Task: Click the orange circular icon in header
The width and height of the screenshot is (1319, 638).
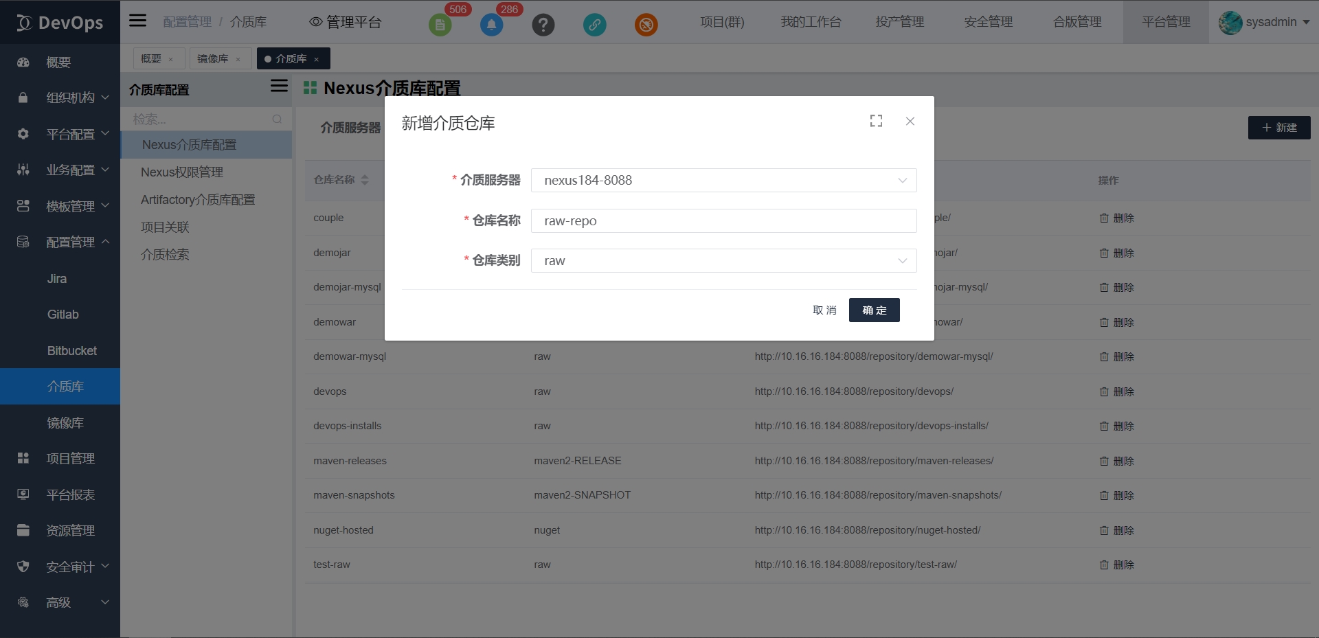Action: point(646,25)
